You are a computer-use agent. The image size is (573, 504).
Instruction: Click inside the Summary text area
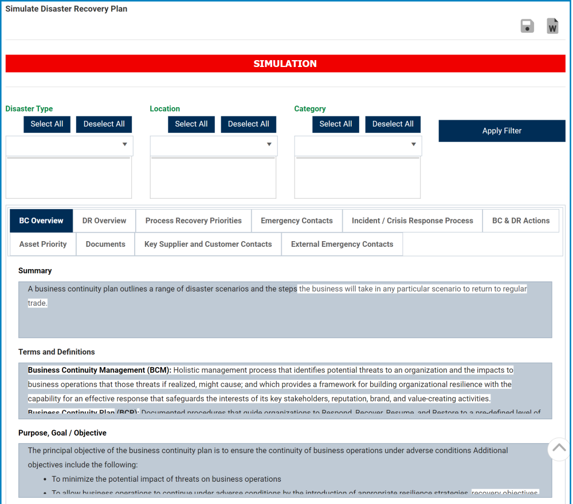285,308
